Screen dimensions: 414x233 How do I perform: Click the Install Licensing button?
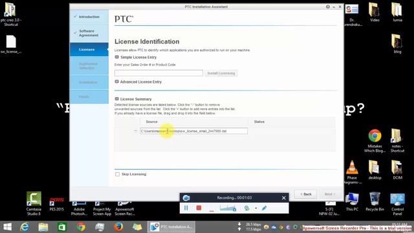point(221,73)
